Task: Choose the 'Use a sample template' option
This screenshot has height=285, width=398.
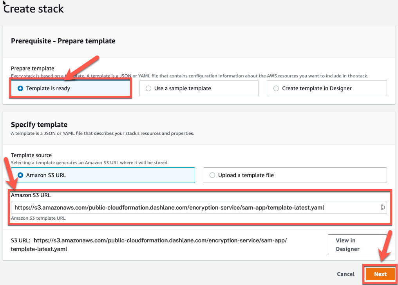Action: 199,88
